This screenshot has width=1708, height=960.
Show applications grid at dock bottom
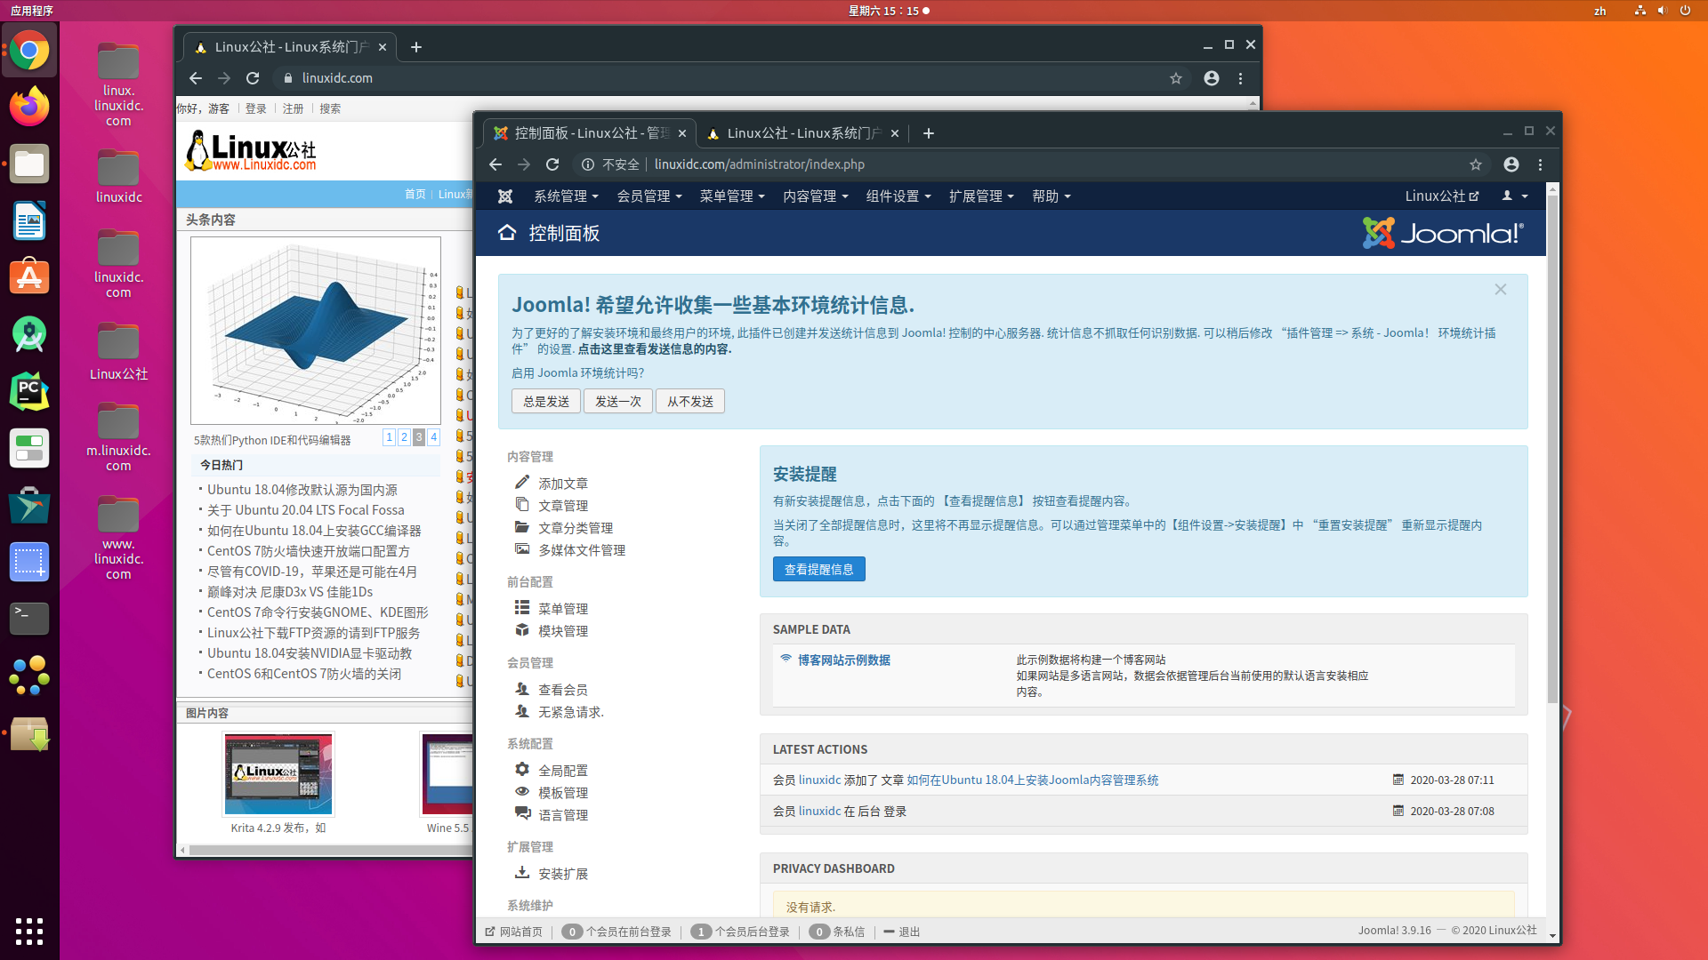(29, 931)
